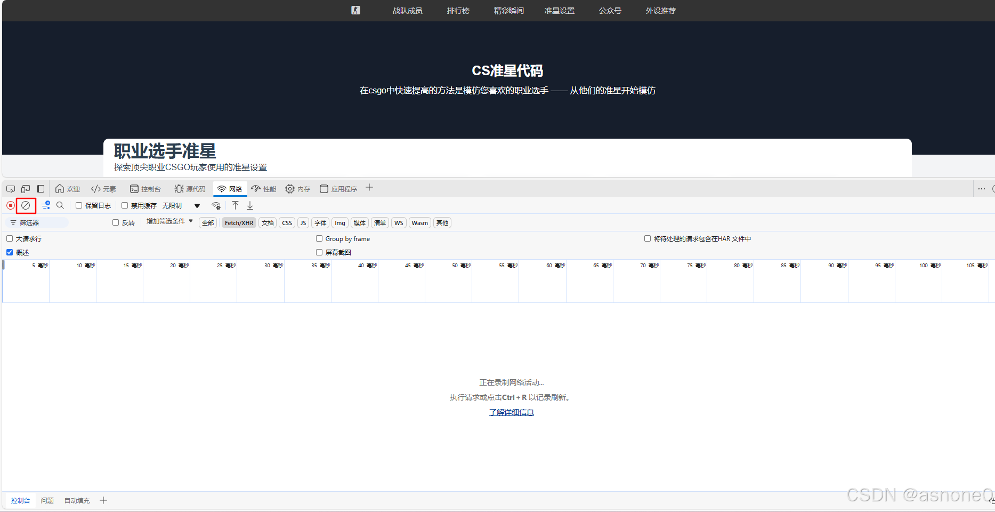Click the site logo icon in navbar

[x=356, y=10]
